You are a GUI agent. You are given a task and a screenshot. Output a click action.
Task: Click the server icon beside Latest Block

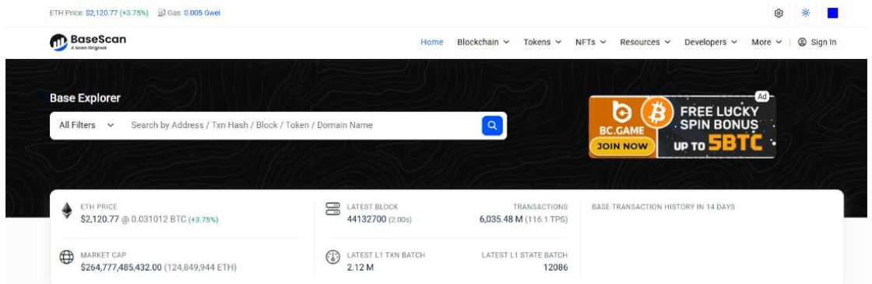(332, 209)
